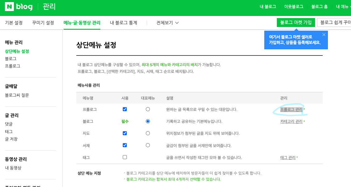Image resolution: width=351 pixels, height=187 pixels.
Task: Switch to the 꾸미기 설정 tab
Action: click(x=43, y=23)
